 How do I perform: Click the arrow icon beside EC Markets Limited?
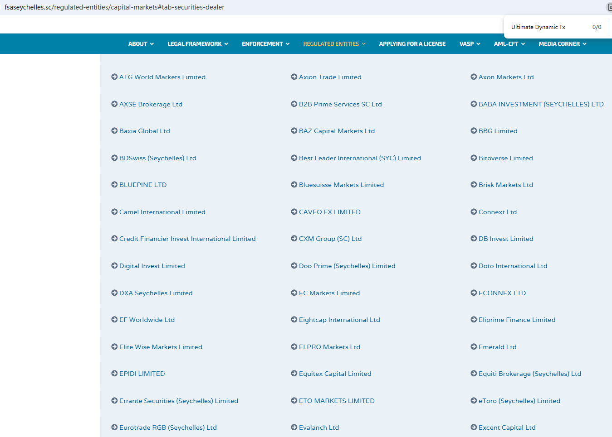pyautogui.click(x=294, y=293)
